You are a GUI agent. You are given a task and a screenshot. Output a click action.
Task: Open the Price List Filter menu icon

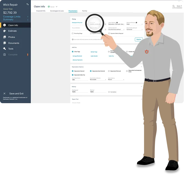[105, 29]
